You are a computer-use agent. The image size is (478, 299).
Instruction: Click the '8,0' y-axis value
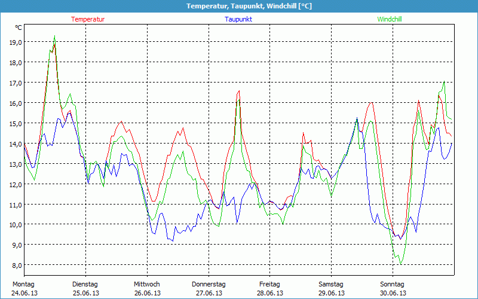[x=17, y=266]
